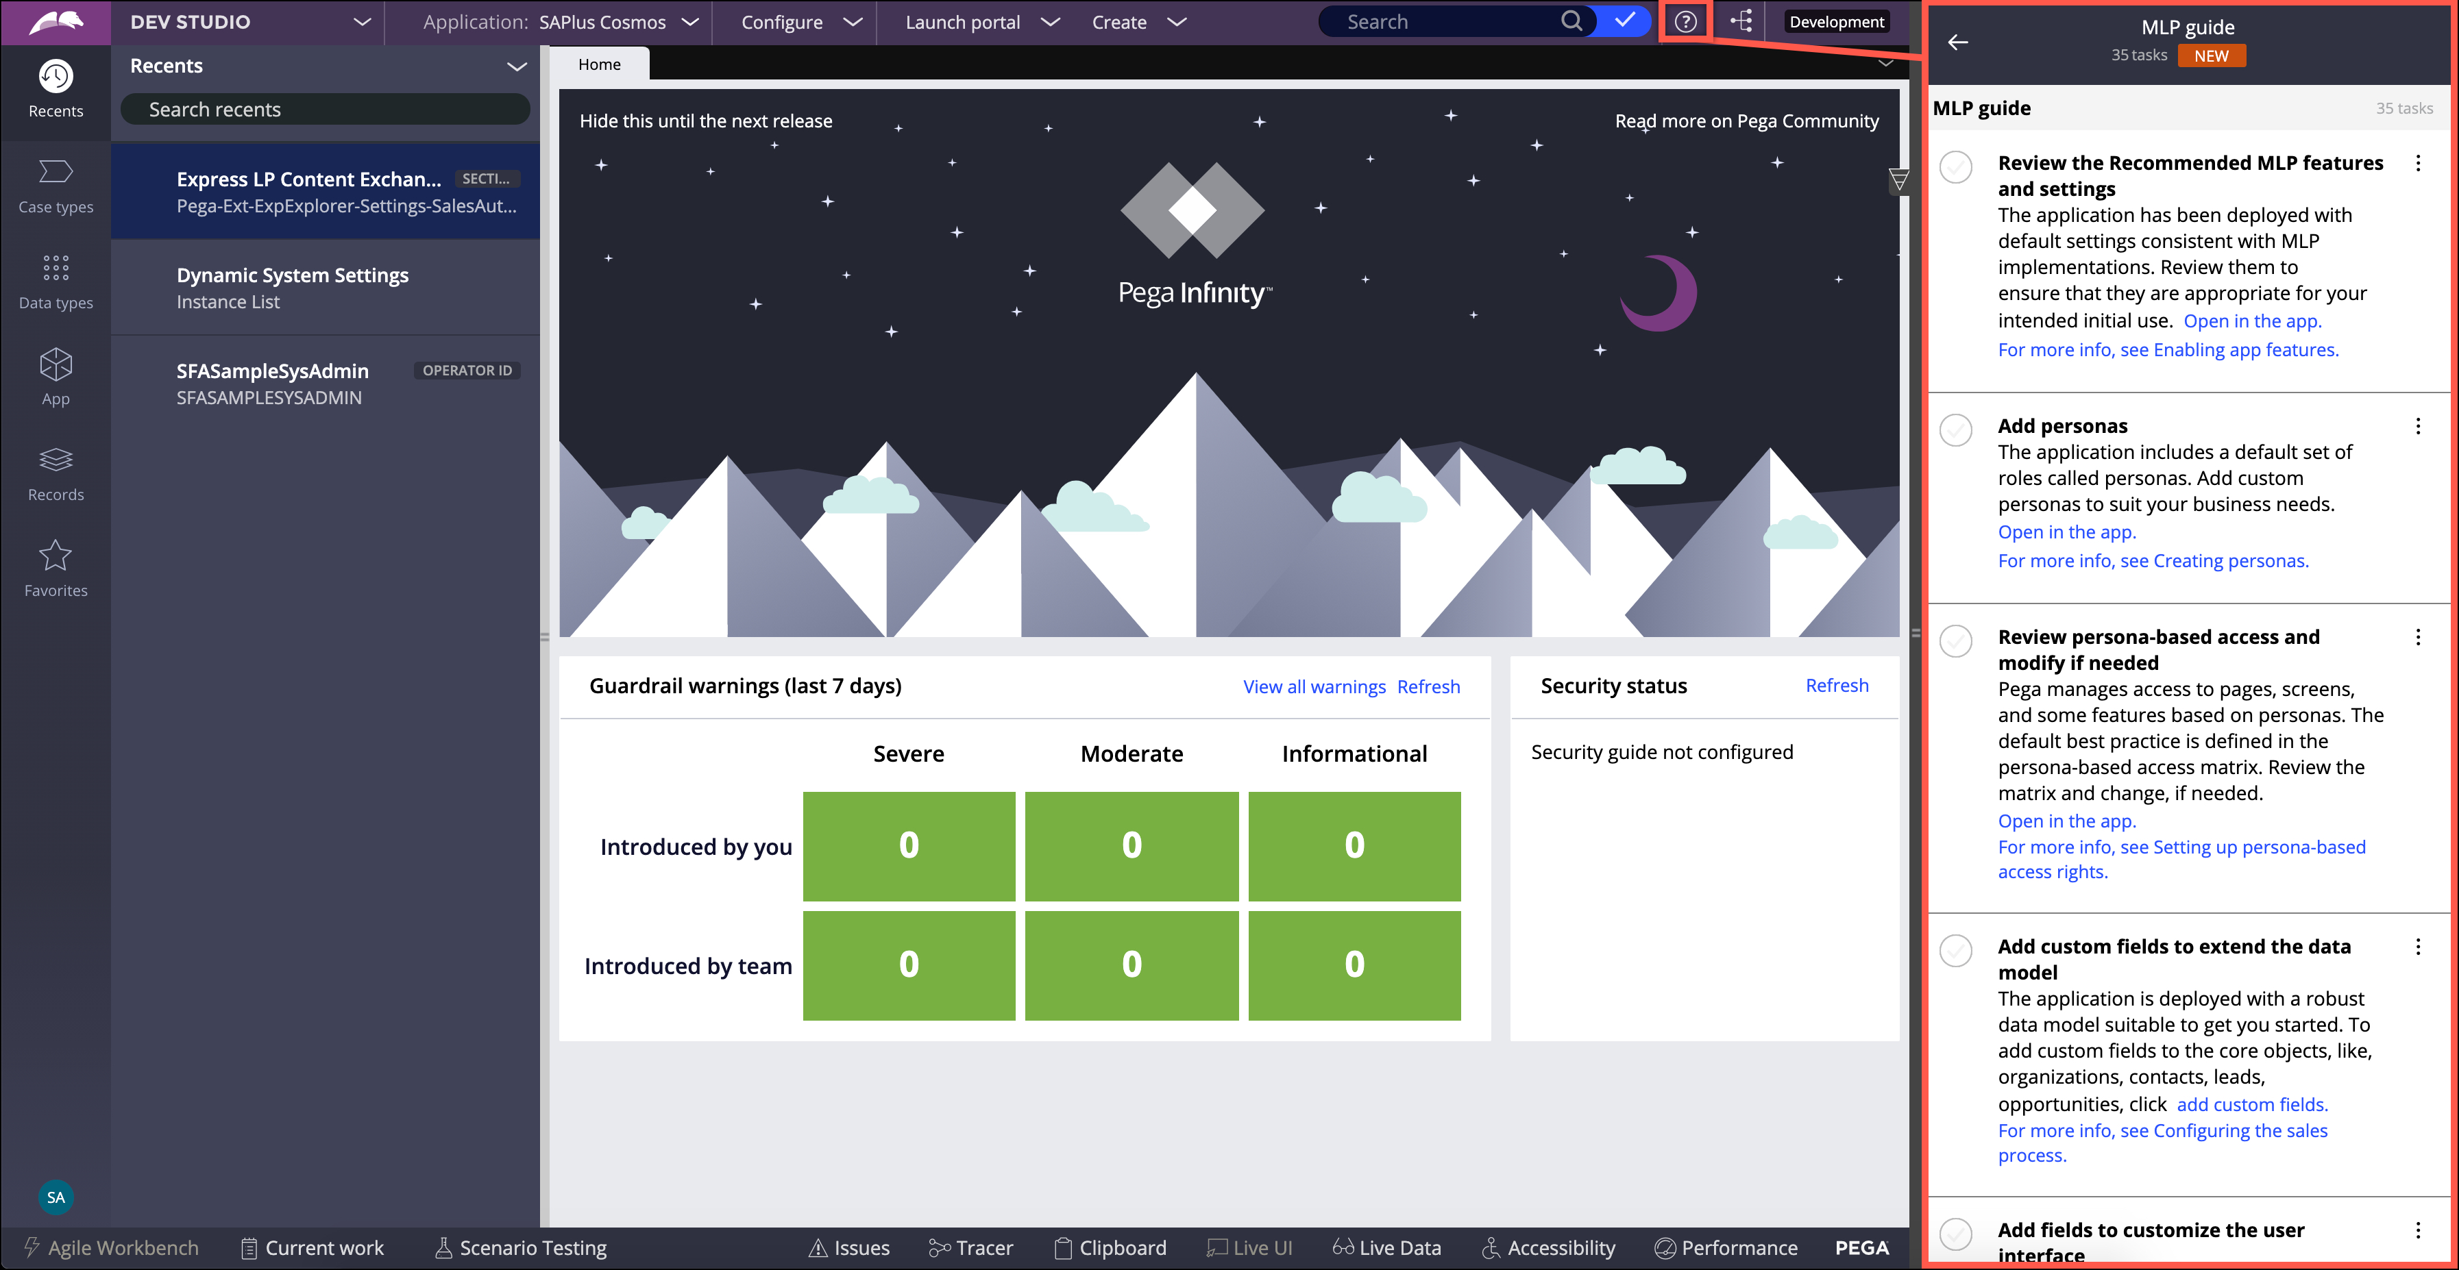Image resolution: width=2459 pixels, height=1270 pixels.
Task: Open options menu for Add personas task
Action: (x=2418, y=425)
